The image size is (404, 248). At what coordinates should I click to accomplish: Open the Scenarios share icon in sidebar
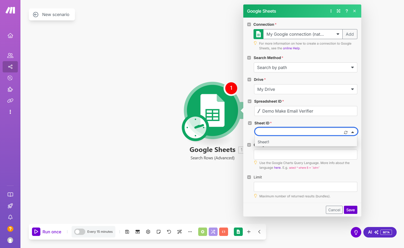click(x=10, y=67)
